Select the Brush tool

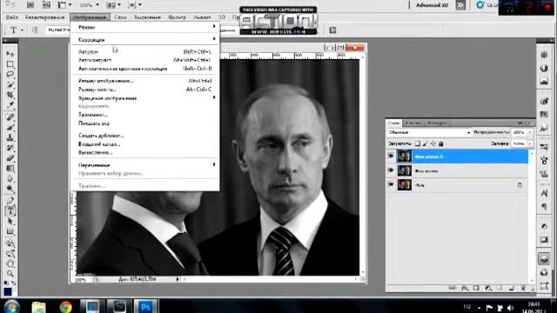(10, 127)
